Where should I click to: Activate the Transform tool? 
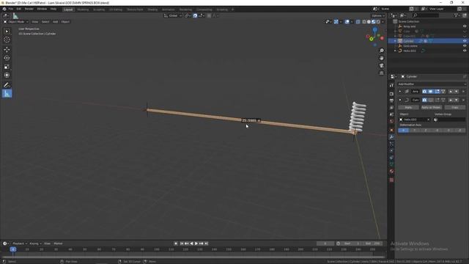[7, 75]
